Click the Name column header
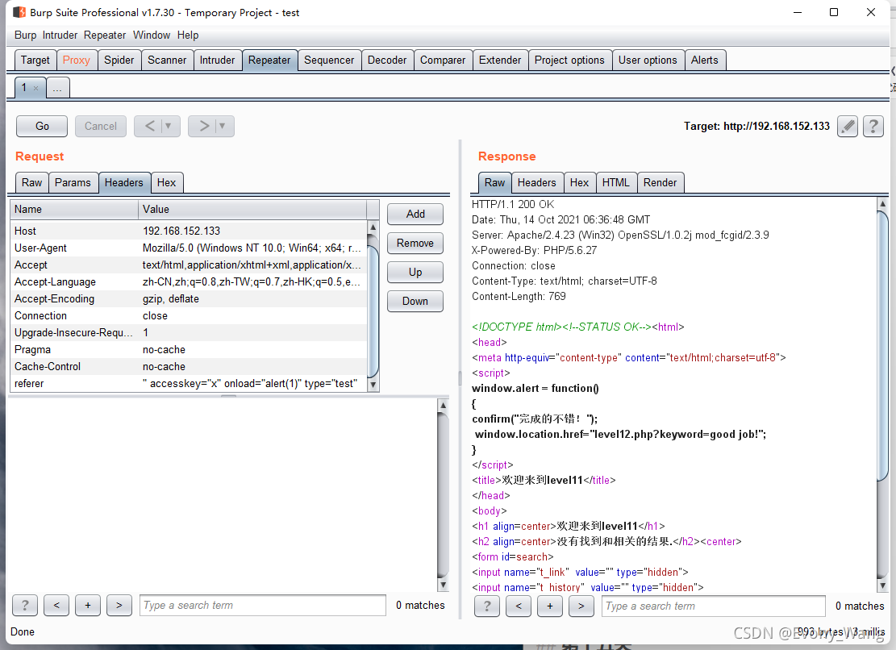 pyautogui.click(x=74, y=210)
